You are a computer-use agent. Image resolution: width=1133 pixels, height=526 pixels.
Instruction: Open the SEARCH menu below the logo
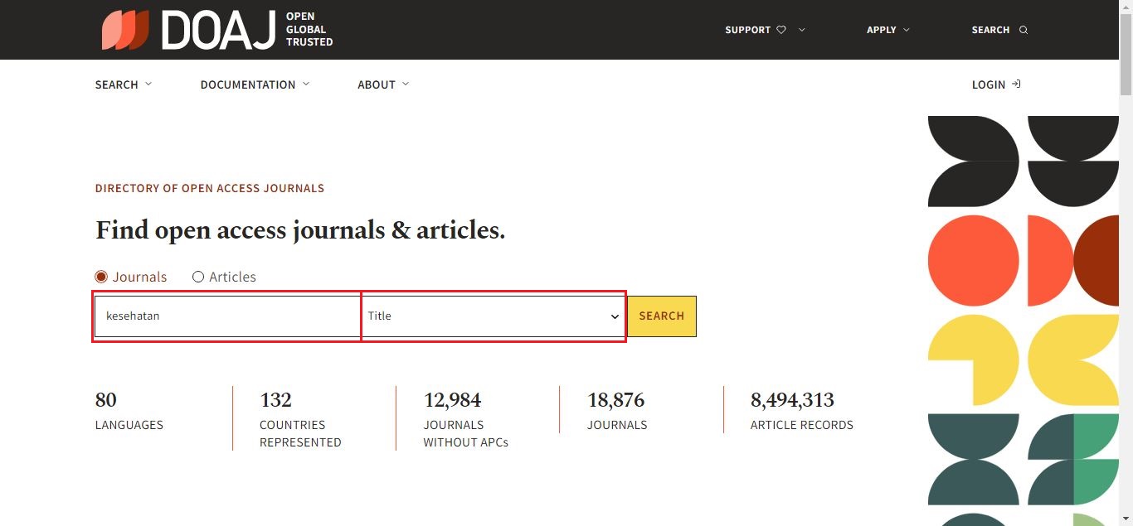(124, 84)
